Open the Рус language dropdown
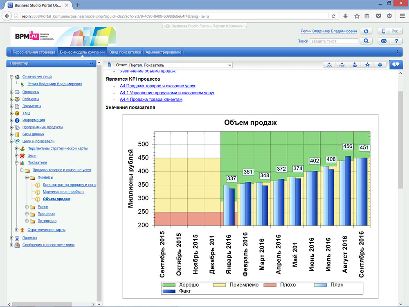This screenshot has width=409, height=307. click(396, 32)
